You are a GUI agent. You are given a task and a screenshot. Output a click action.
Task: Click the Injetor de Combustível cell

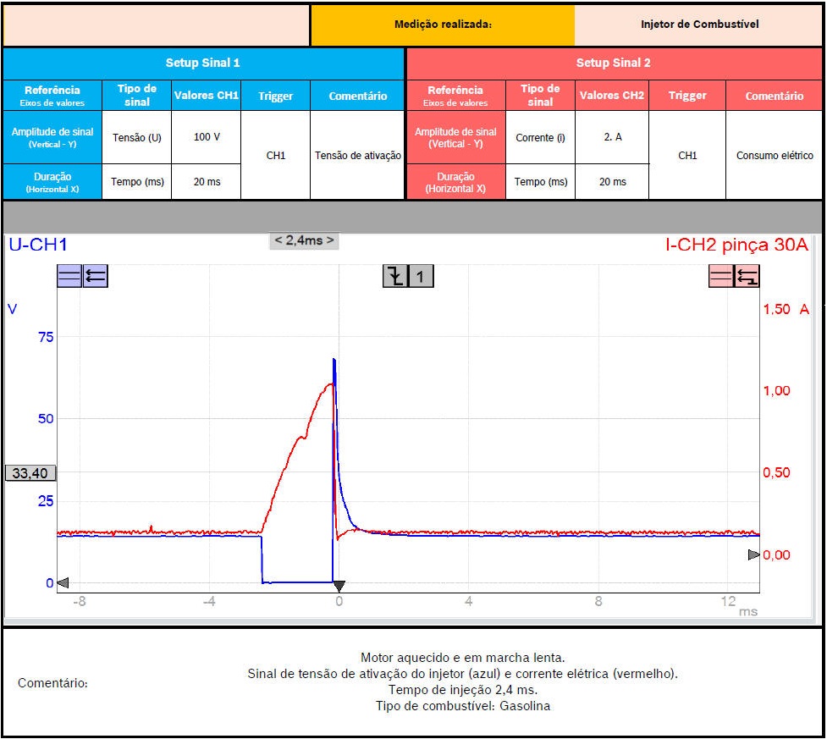coord(699,25)
